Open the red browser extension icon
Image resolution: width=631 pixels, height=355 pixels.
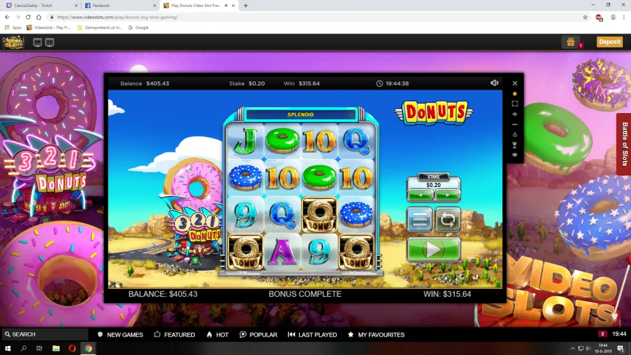pos(599,18)
